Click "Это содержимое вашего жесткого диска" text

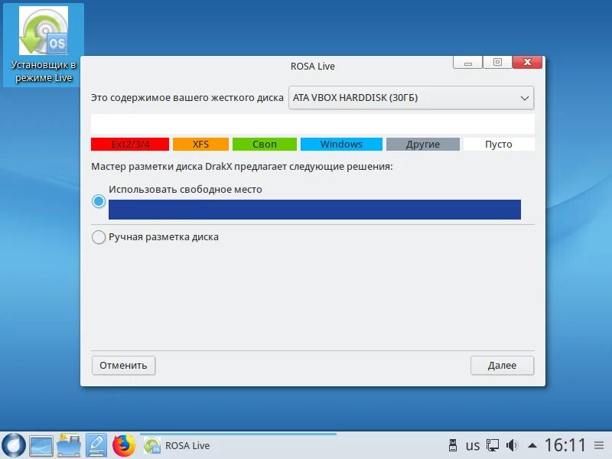tap(187, 98)
